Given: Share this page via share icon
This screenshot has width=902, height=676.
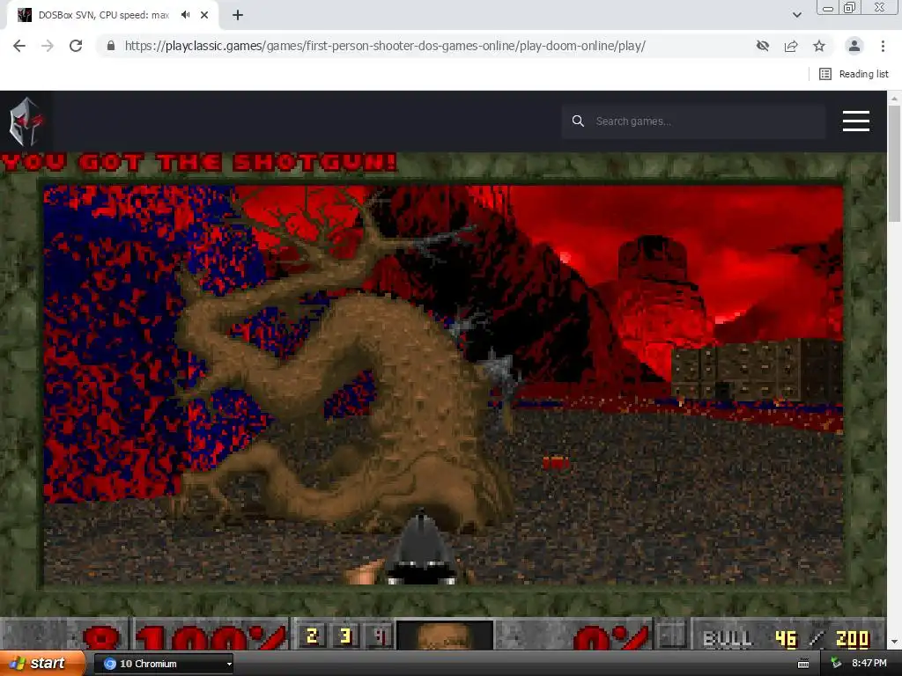Looking at the screenshot, I should 791,46.
